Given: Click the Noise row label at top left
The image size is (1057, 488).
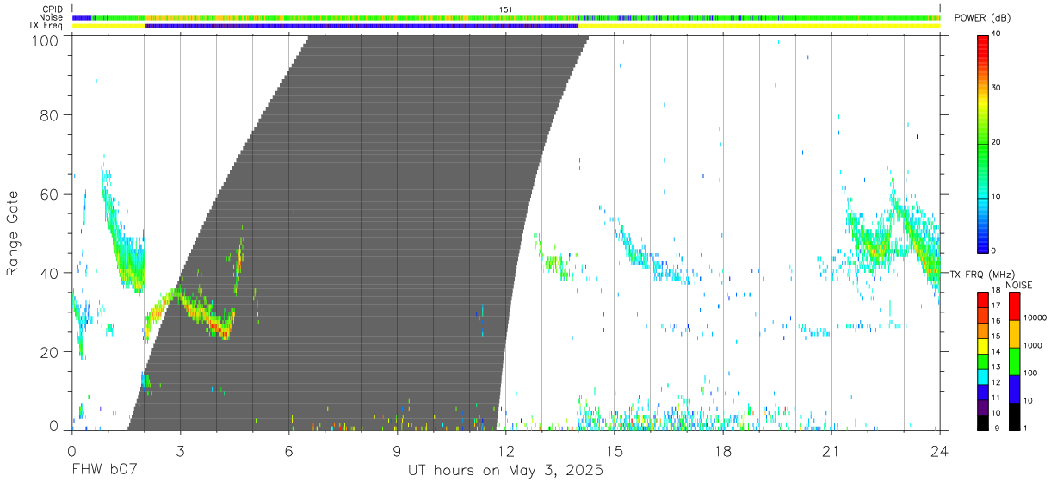Looking at the screenshot, I should (51, 17).
